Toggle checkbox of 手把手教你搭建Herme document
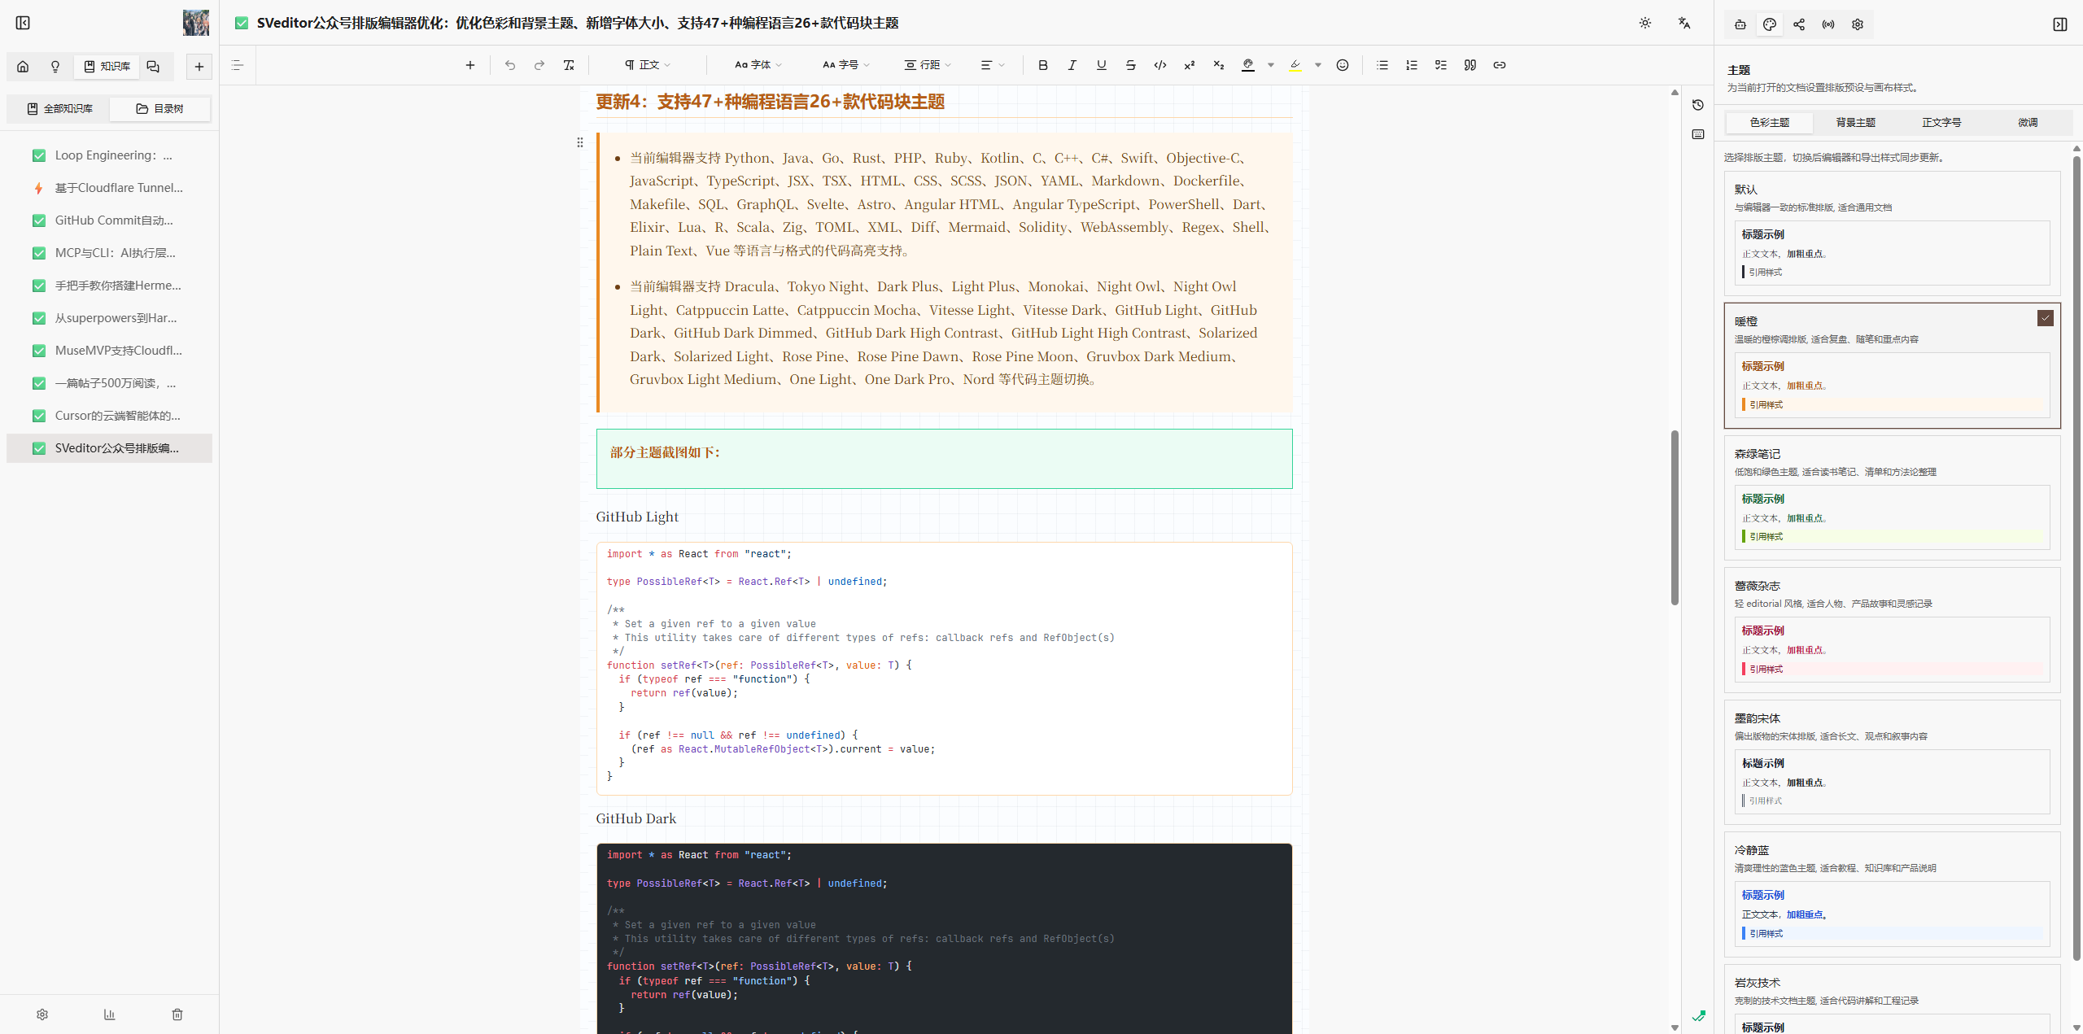This screenshot has width=2083, height=1034. tap(39, 286)
